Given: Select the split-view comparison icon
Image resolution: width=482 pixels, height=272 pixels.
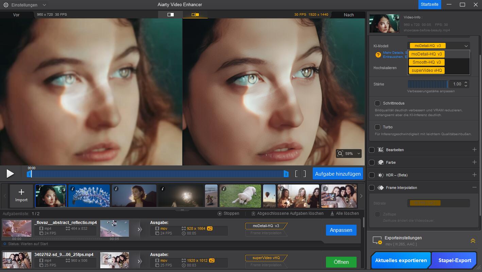Looking at the screenshot, I should (x=170, y=15).
